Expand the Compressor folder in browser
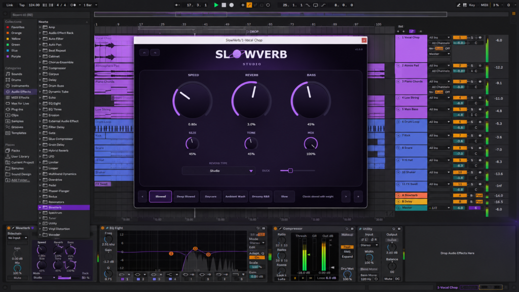This screenshot has height=292, width=519. tap(40, 68)
